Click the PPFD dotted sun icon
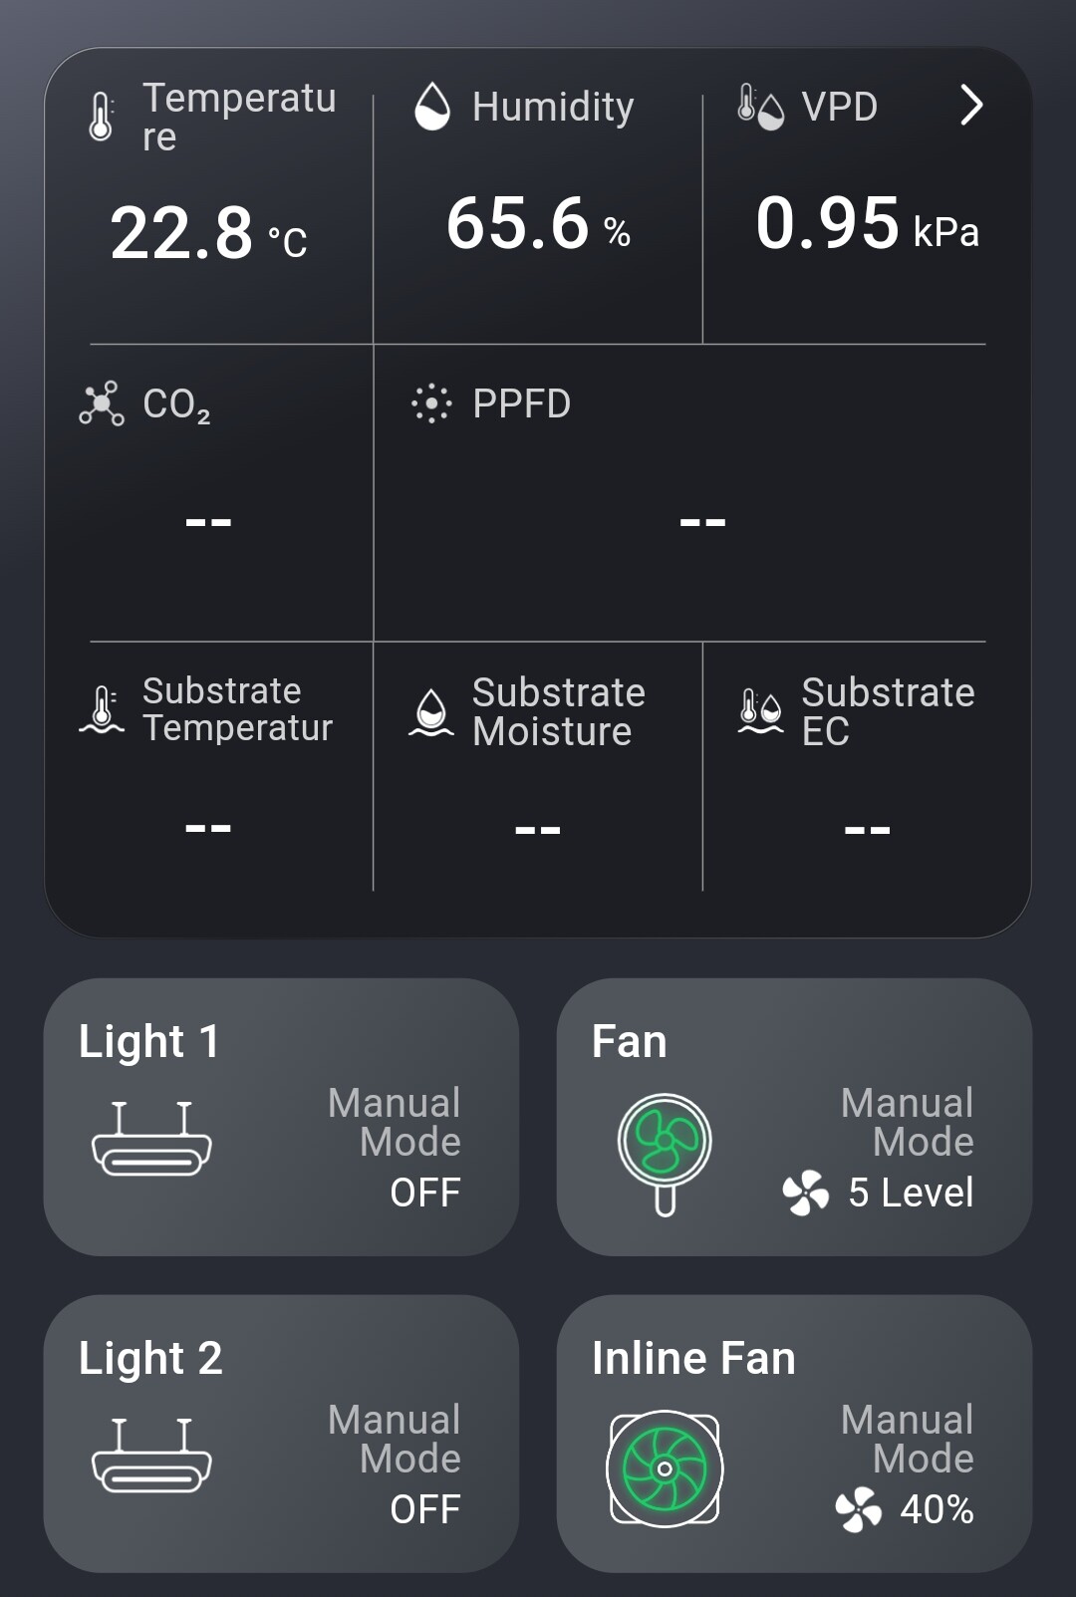Screen dimensions: 1076x1597 tap(431, 403)
